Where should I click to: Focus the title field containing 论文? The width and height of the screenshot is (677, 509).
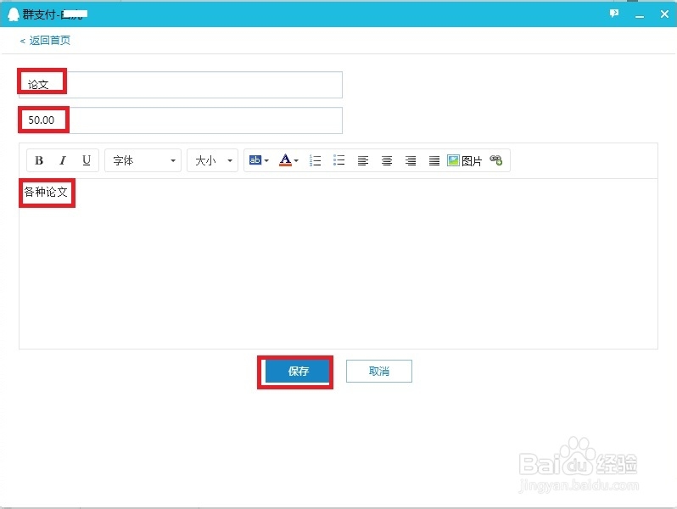pyautogui.click(x=181, y=85)
